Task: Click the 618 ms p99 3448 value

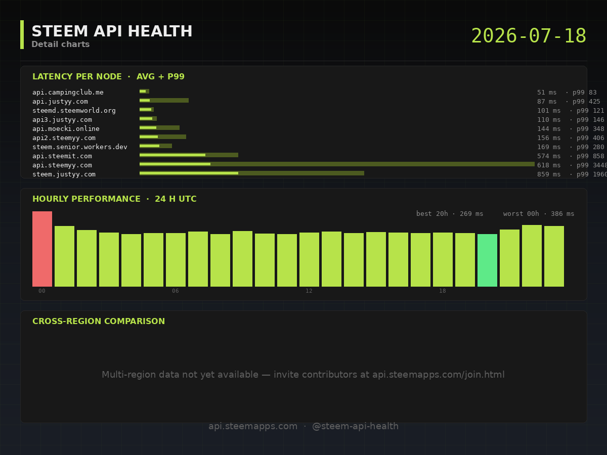Action: click(x=572, y=165)
